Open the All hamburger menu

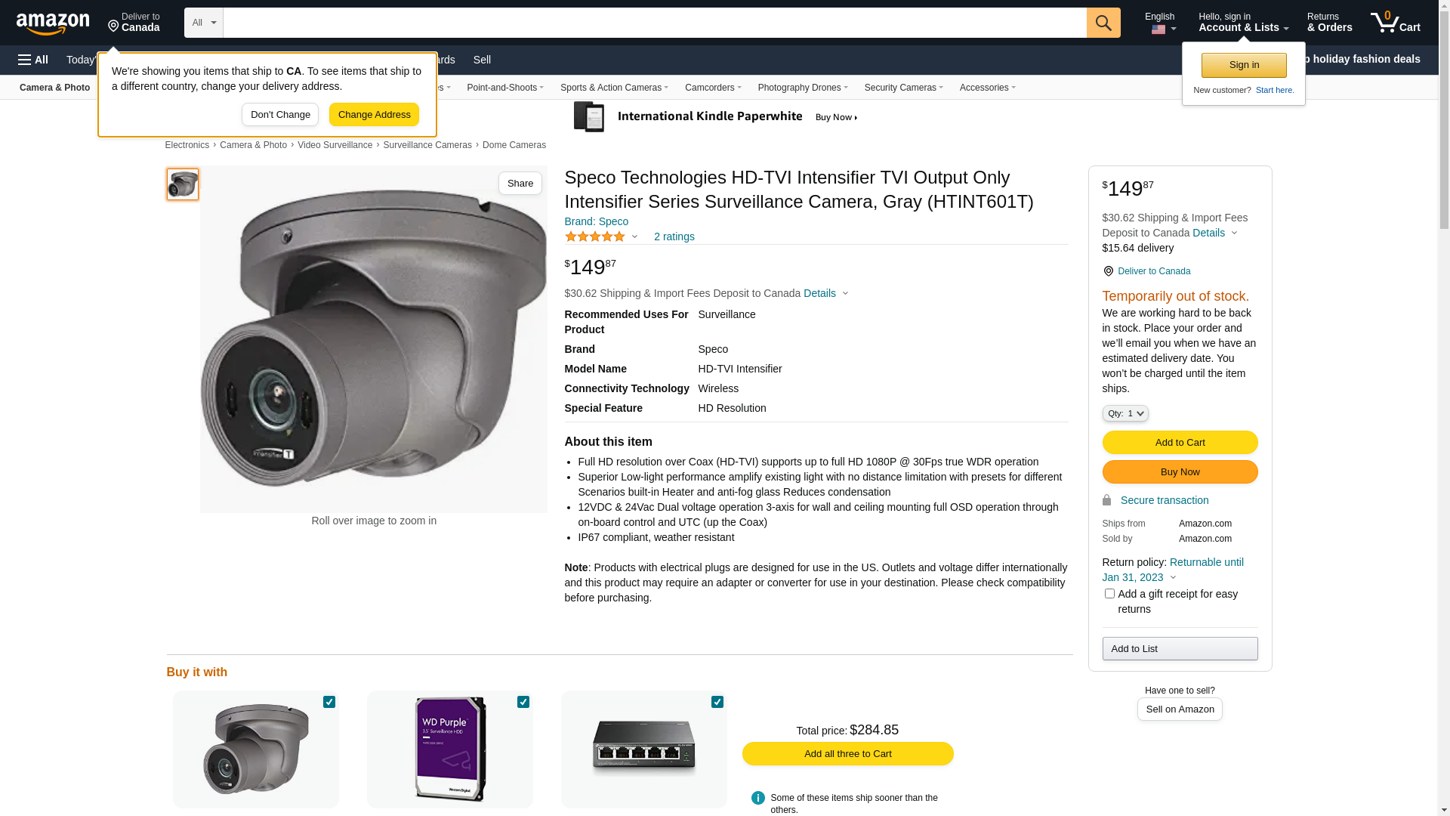pyautogui.click(x=33, y=60)
